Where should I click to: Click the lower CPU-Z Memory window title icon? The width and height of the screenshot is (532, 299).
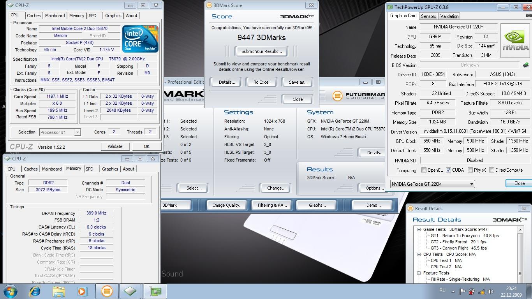coord(7,158)
